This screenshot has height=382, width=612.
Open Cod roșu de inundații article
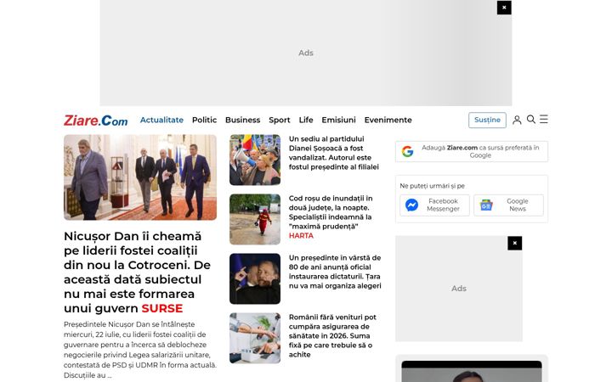(x=330, y=216)
